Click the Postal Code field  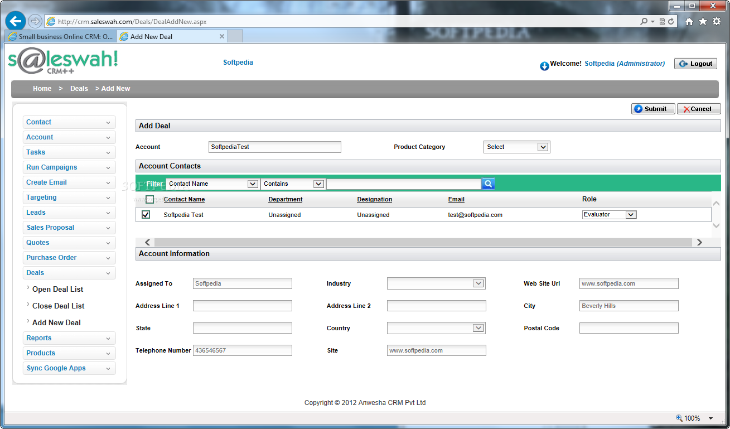(x=629, y=328)
